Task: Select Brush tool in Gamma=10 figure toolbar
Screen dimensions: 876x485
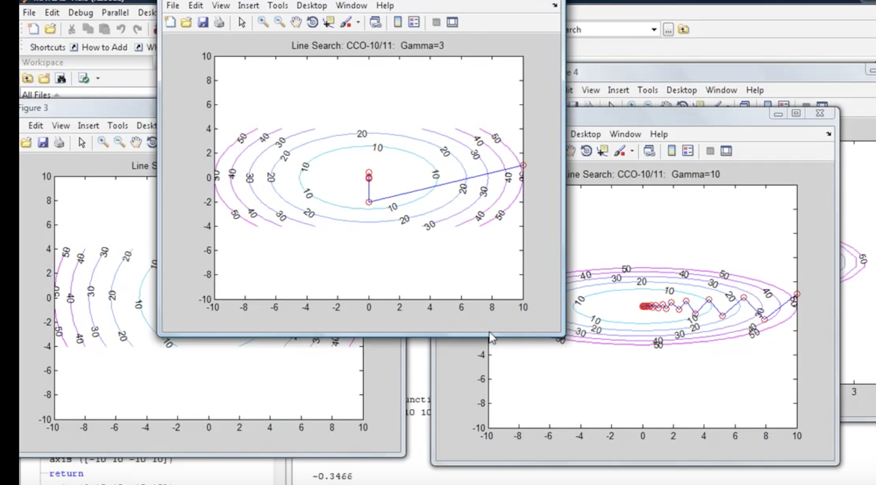Action: click(x=620, y=151)
